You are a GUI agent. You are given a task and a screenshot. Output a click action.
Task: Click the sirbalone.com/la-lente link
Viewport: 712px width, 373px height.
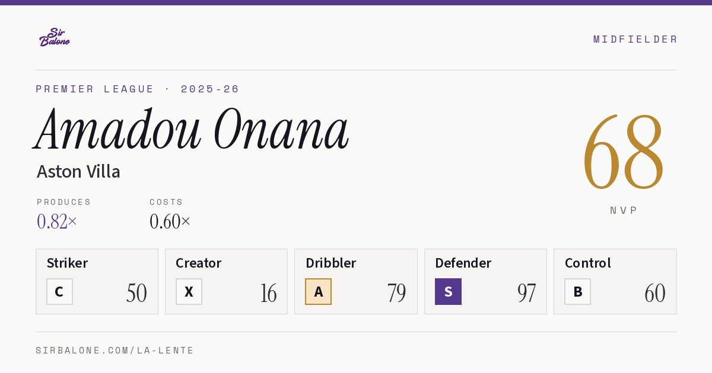click(x=115, y=351)
